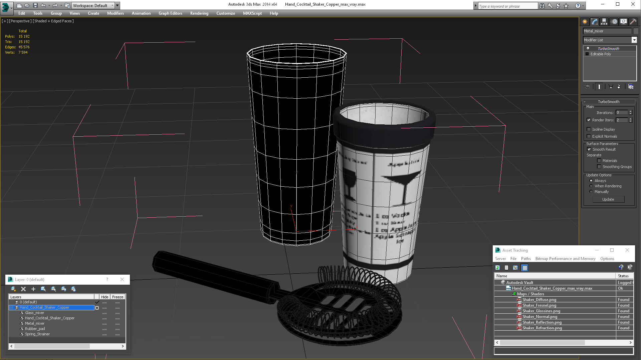Enable Isoline Display checkbox
The width and height of the screenshot is (641, 360).
[589, 129]
